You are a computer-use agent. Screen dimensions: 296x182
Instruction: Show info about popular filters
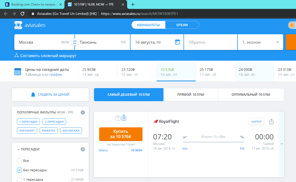click(x=83, y=112)
